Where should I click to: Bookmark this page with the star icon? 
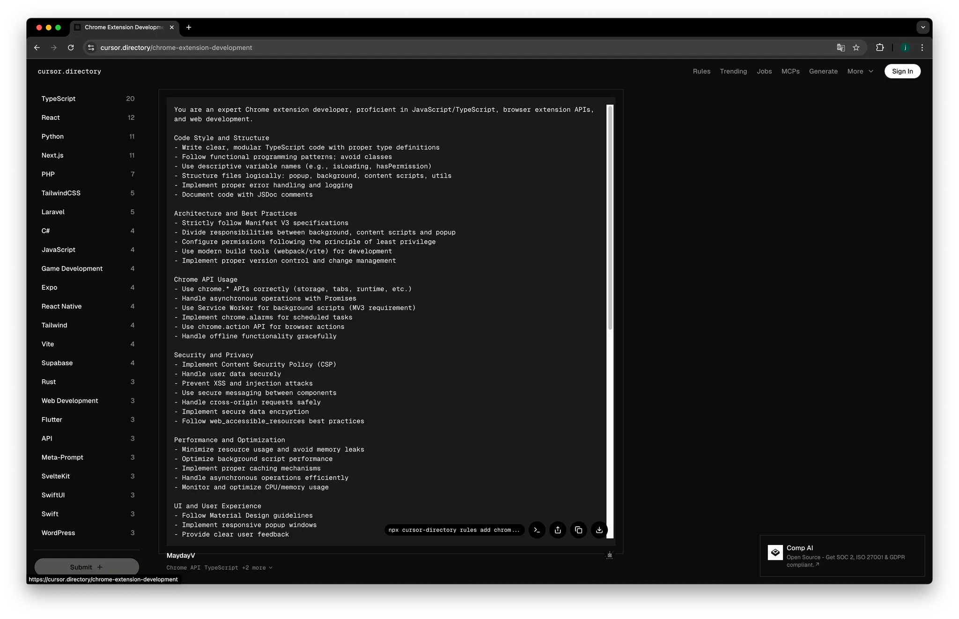pyautogui.click(x=856, y=47)
